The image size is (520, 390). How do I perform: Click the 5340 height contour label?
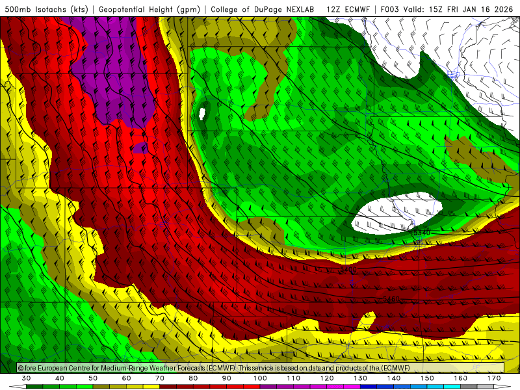click(x=422, y=233)
